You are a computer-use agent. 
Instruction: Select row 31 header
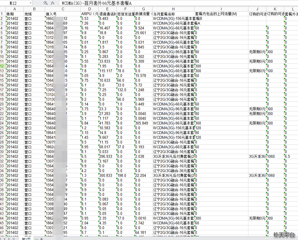pos(3,156)
